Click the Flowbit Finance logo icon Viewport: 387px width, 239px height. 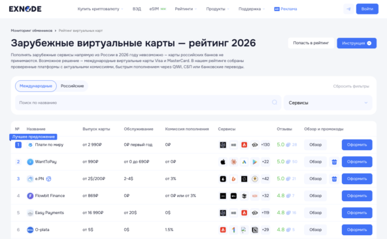tap(30, 196)
